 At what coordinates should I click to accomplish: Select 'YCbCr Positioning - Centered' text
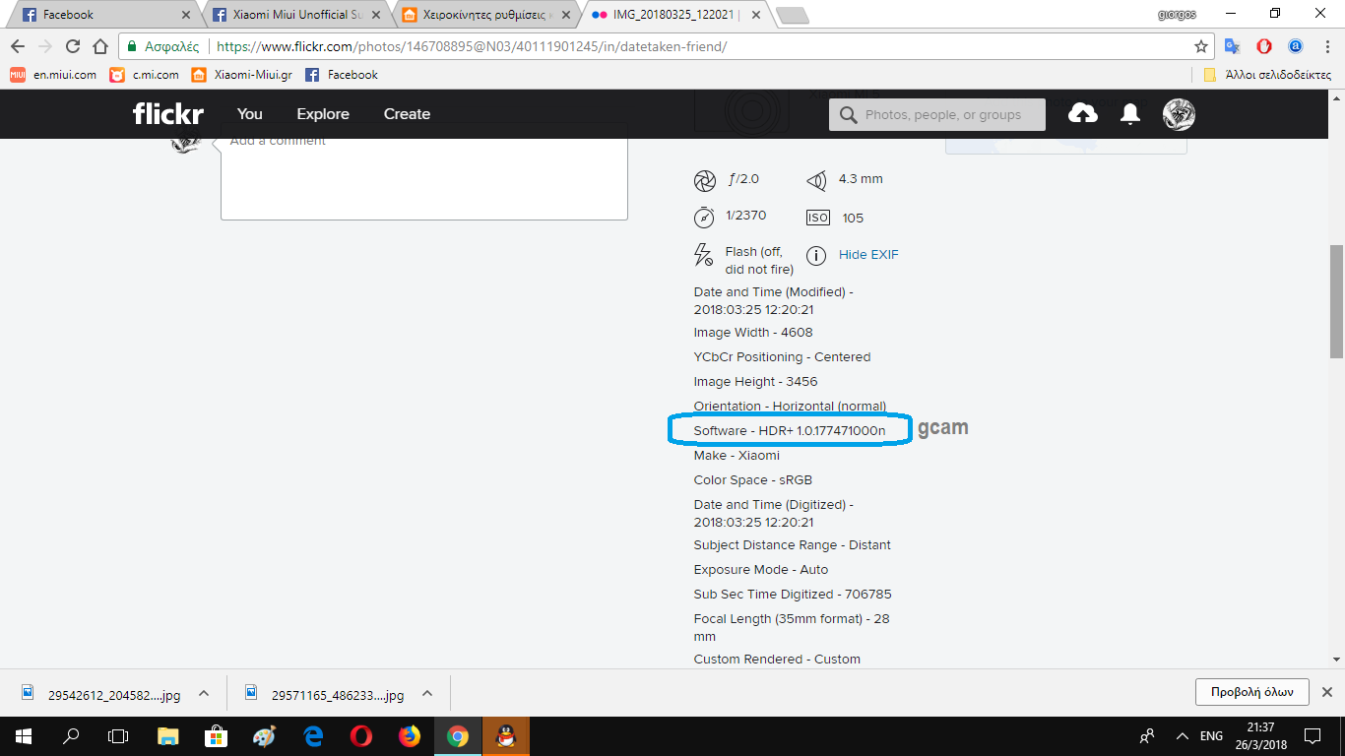tap(783, 357)
